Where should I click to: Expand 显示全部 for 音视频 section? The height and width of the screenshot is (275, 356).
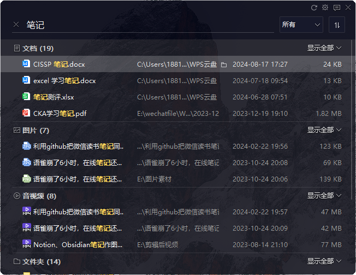[324, 196]
